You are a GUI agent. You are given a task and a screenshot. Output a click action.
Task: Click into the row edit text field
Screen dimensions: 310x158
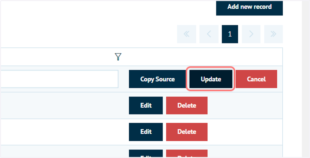pos(59,79)
